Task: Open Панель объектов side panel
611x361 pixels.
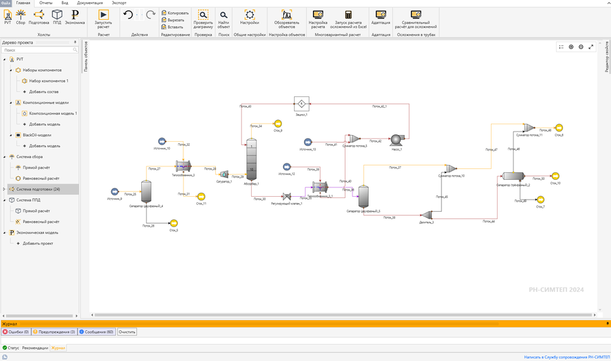Action: pyautogui.click(x=86, y=56)
